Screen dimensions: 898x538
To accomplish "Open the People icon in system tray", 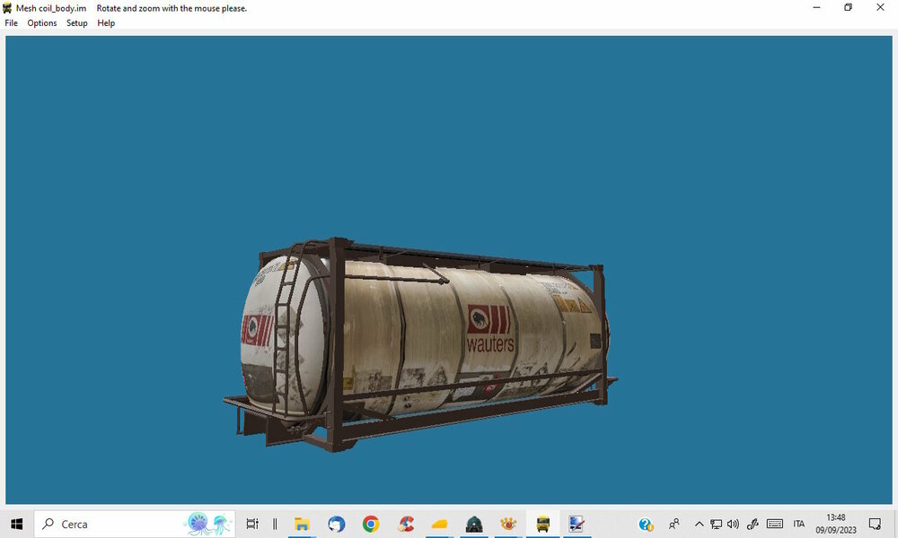I will point(674,524).
